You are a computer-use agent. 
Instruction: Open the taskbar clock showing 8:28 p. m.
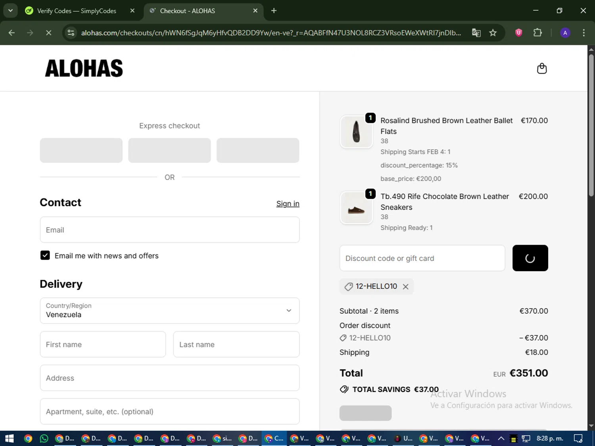coord(550,438)
